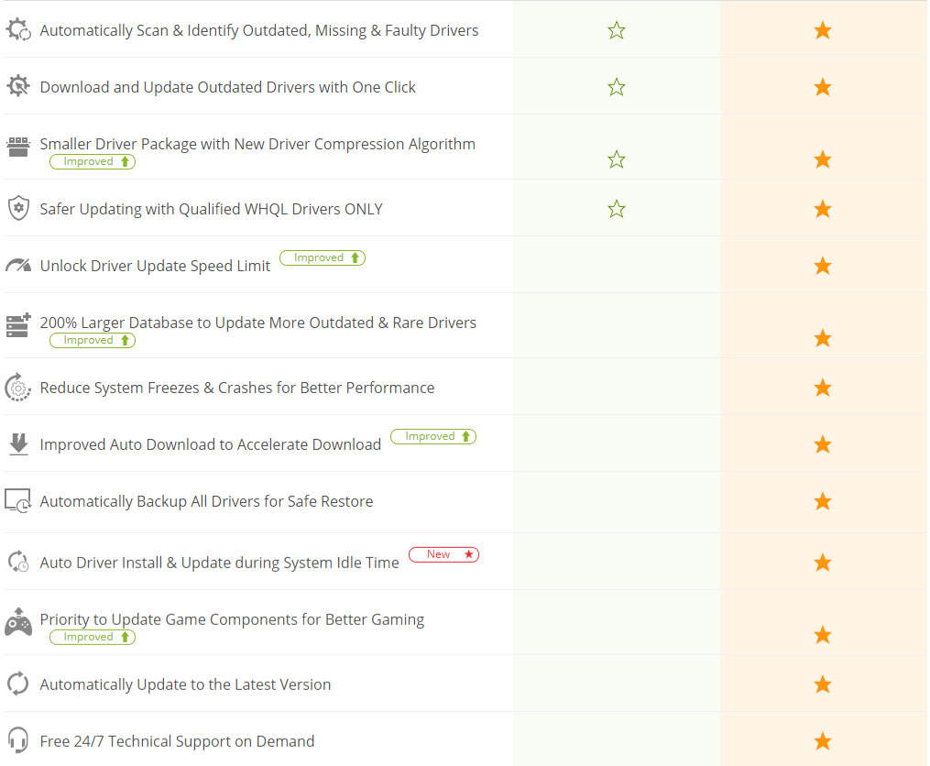Click the text "200% Larger Database to Update More Outdated & Rare Drivers"

(x=258, y=323)
